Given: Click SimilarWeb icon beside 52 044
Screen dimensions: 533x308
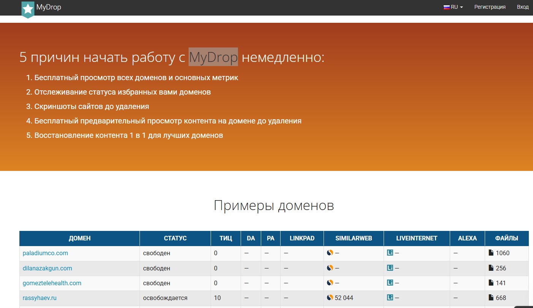Looking at the screenshot, I should (x=330, y=297).
